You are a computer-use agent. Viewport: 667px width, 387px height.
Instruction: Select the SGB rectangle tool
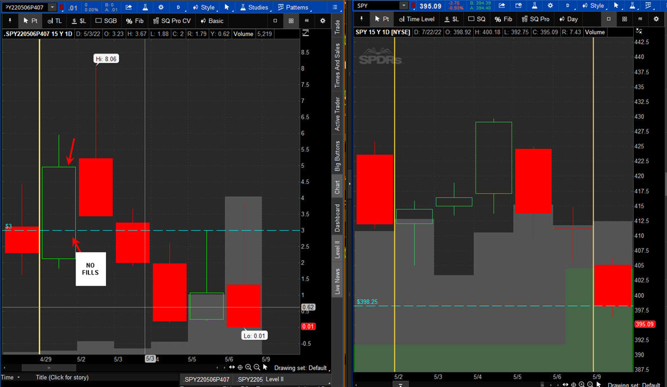click(x=106, y=20)
